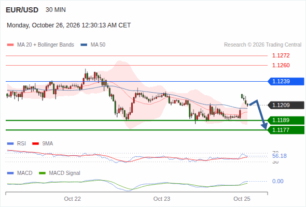Click the green MACD Signal legend swatch
Viewport: 306px width, 207px height.
(42, 173)
